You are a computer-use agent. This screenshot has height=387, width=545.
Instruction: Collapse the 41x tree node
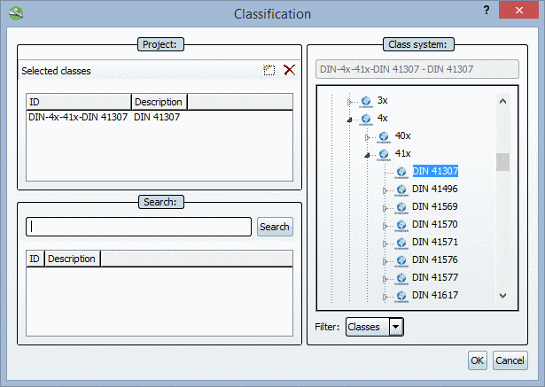click(368, 155)
